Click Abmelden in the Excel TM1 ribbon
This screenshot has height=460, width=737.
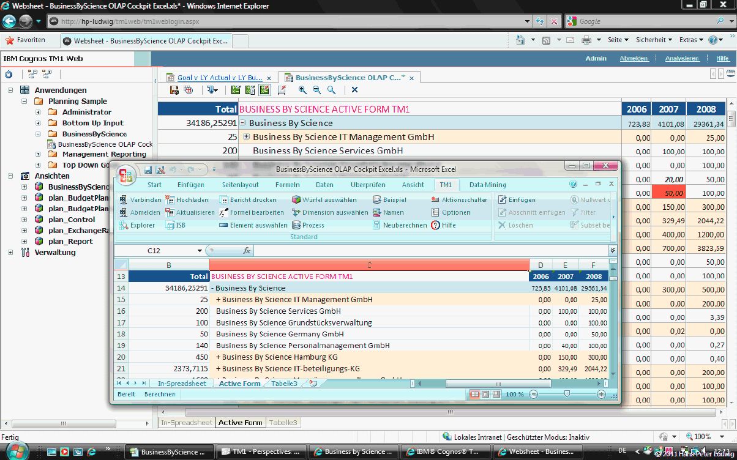tap(140, 212)
